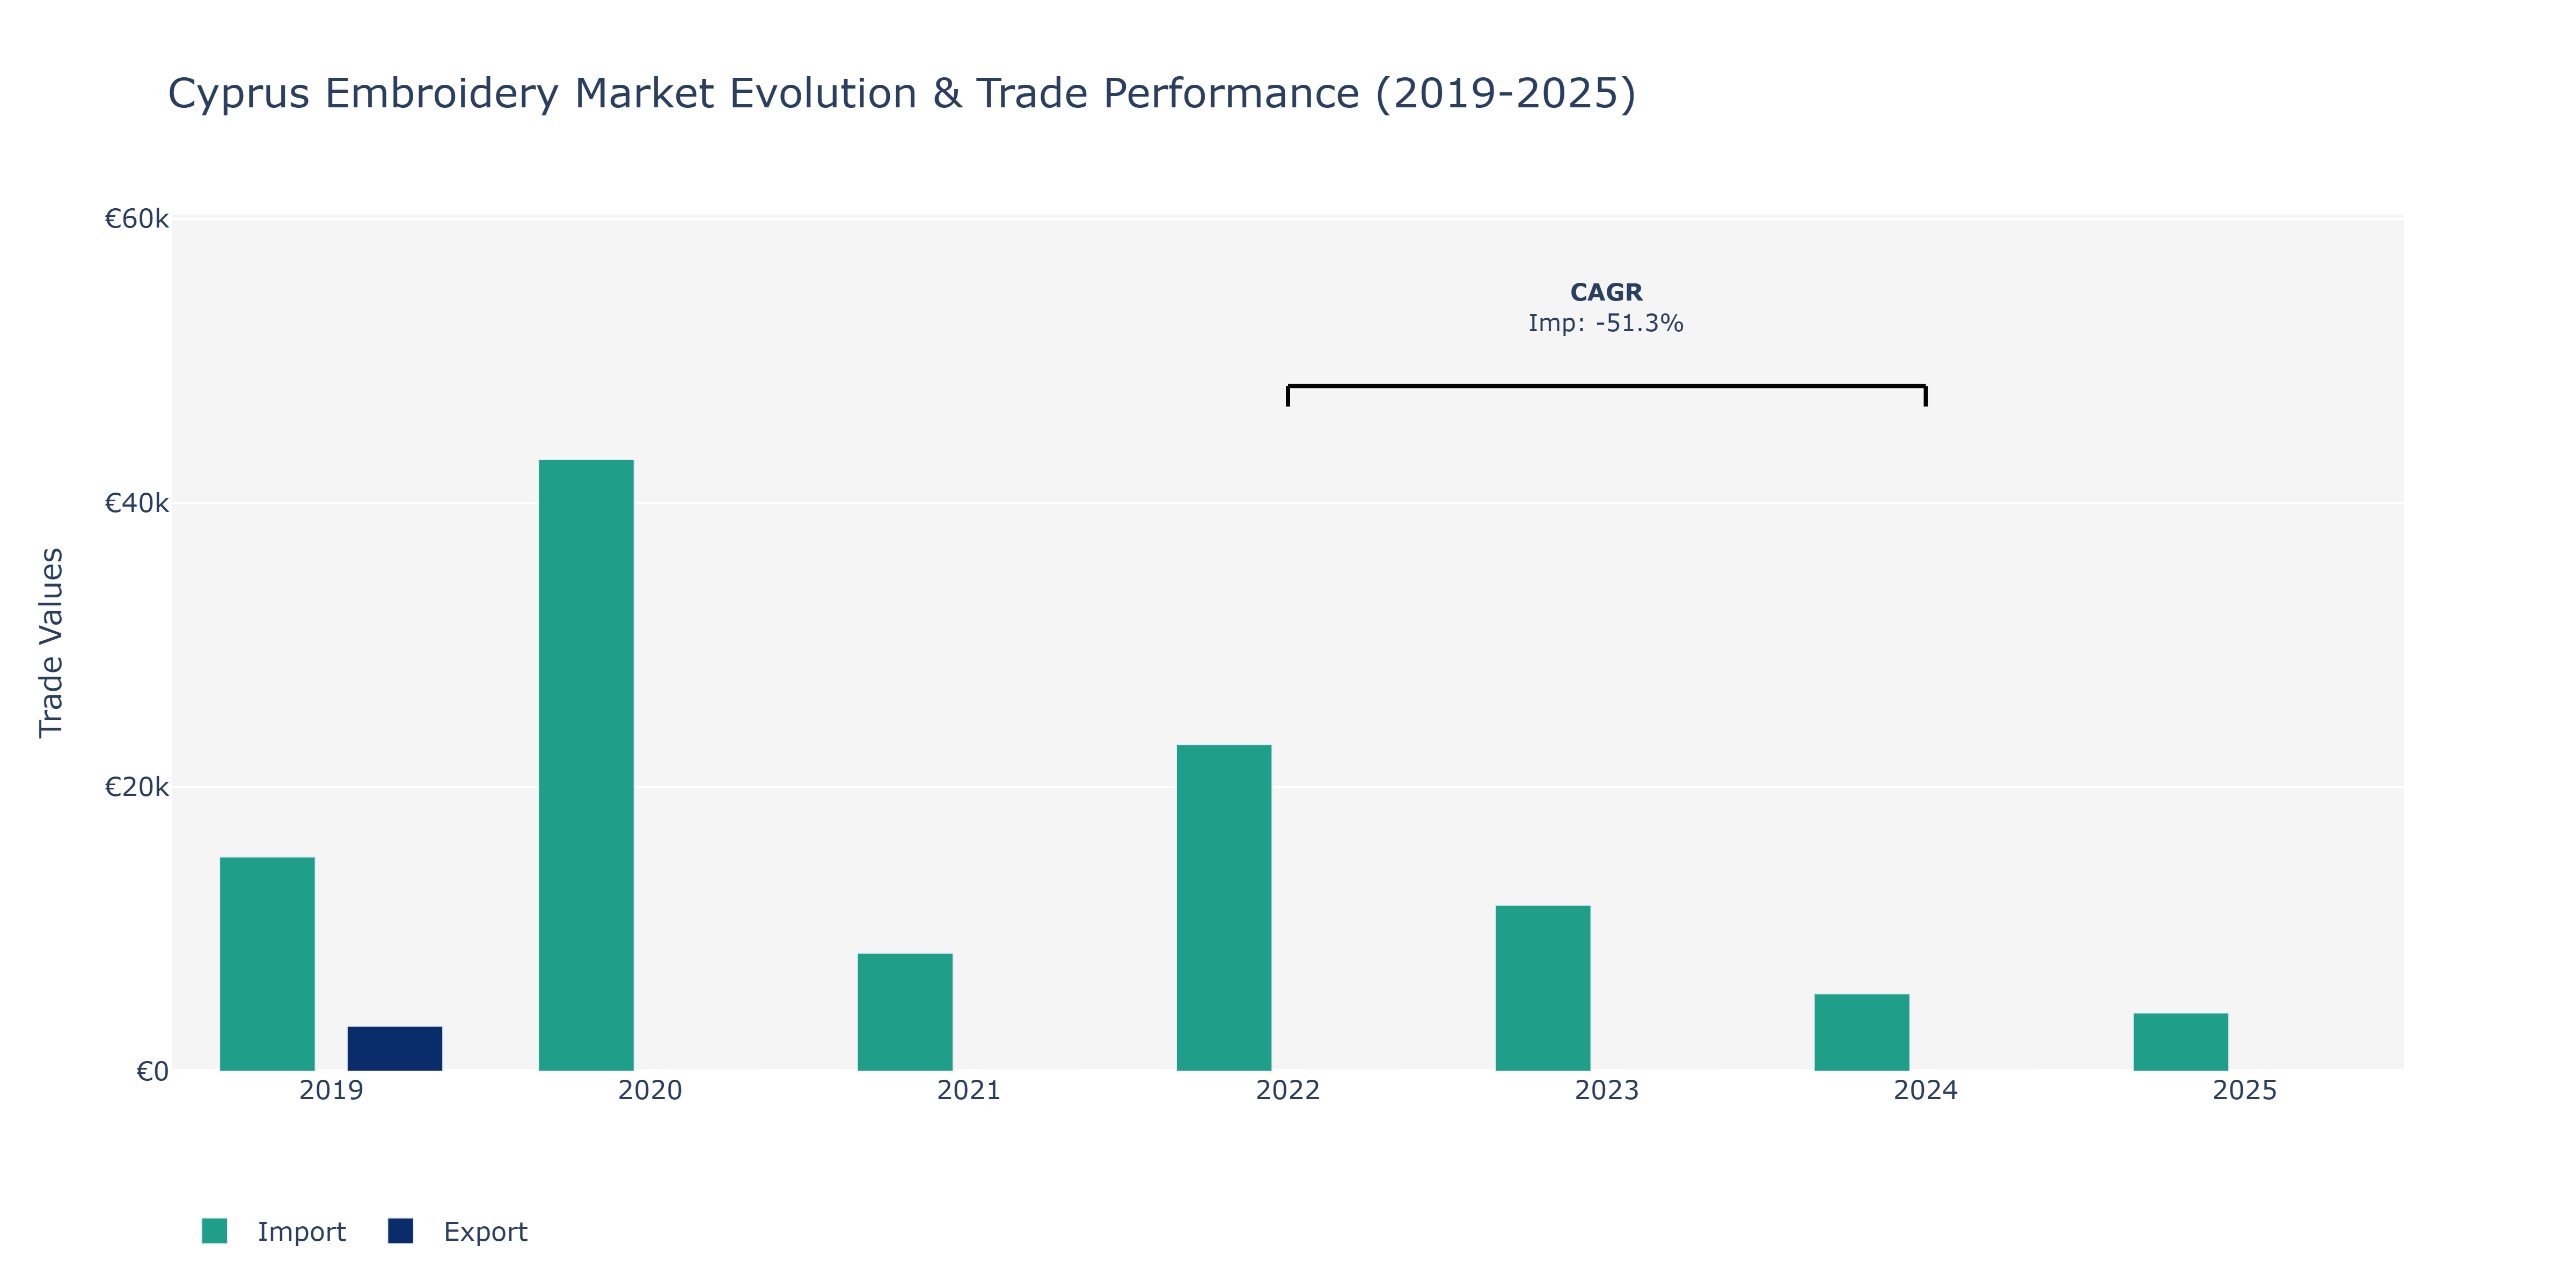Click the navy Export legend swatch
Viewport: 2576px width, 1288px height.
click(x=400, y=1231)
